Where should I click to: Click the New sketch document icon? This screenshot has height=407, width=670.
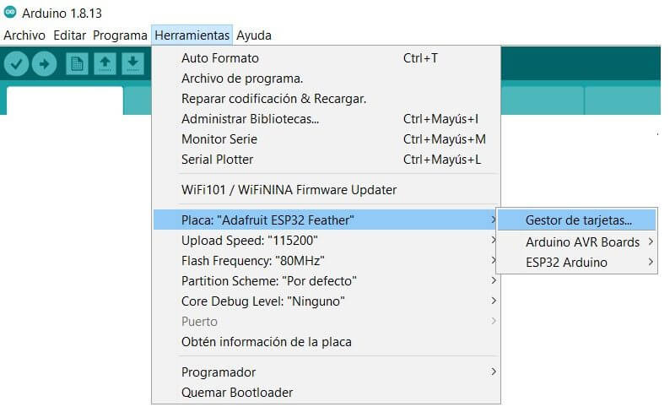pos(78,63)
